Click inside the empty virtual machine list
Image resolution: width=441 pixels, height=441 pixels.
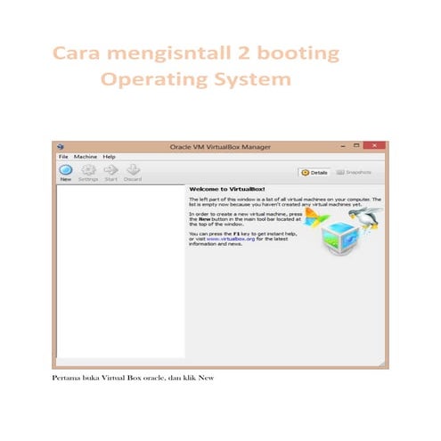120,271
